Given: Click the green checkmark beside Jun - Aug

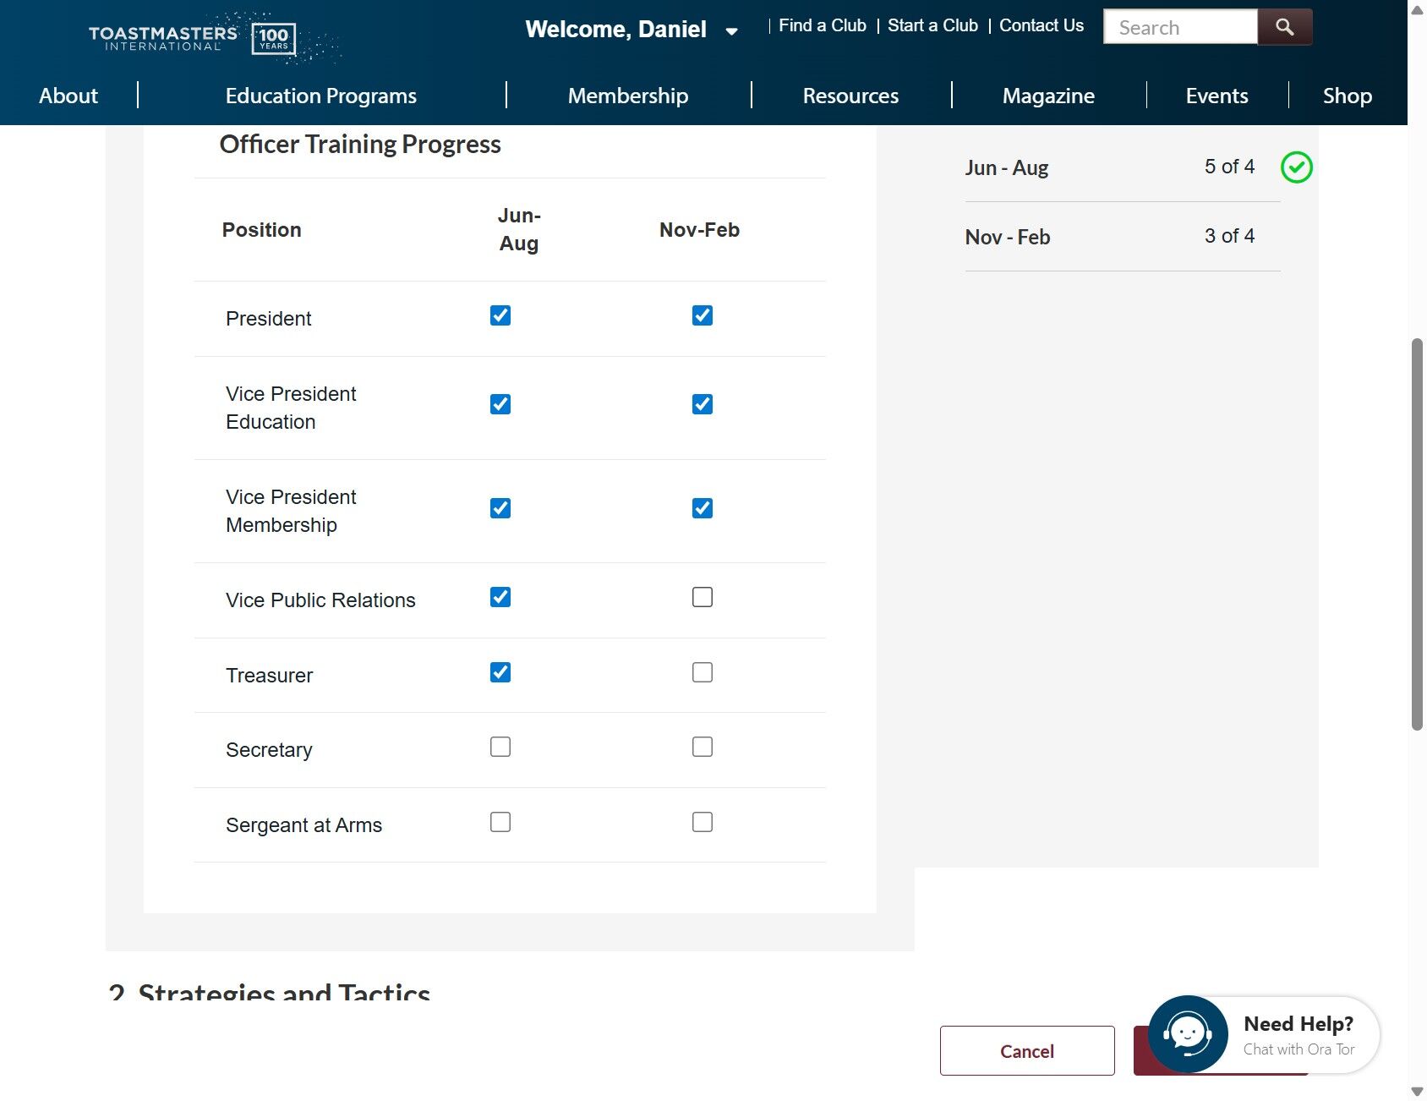Looking at the screenshot, I should [x=1297, y=167].
